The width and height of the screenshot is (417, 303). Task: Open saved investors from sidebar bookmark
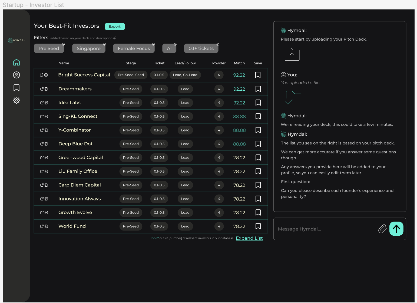16,88
